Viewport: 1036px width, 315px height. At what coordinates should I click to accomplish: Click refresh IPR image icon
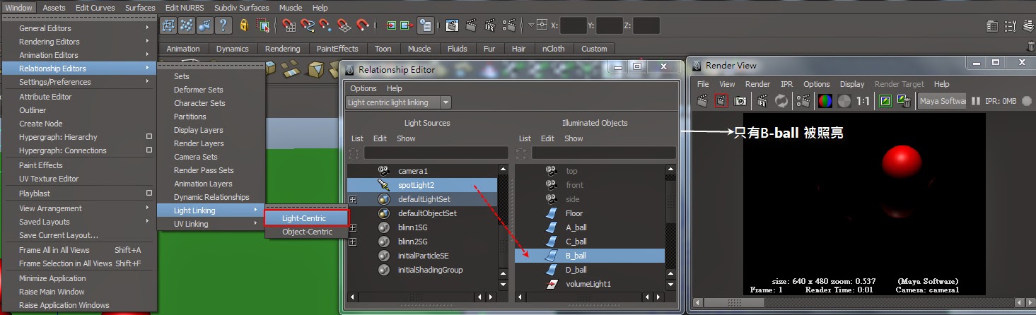click(x=781, y=101)
